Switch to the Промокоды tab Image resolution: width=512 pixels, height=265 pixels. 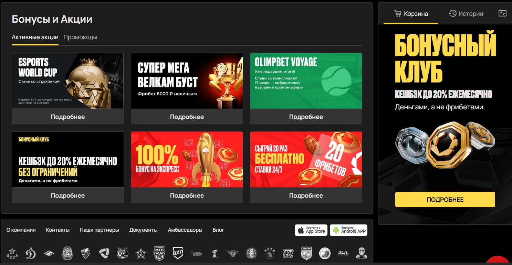[x=80, y=37]
